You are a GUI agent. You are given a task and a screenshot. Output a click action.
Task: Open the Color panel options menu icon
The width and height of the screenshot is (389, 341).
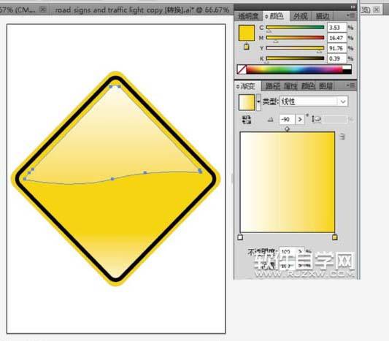pos(351,15)
